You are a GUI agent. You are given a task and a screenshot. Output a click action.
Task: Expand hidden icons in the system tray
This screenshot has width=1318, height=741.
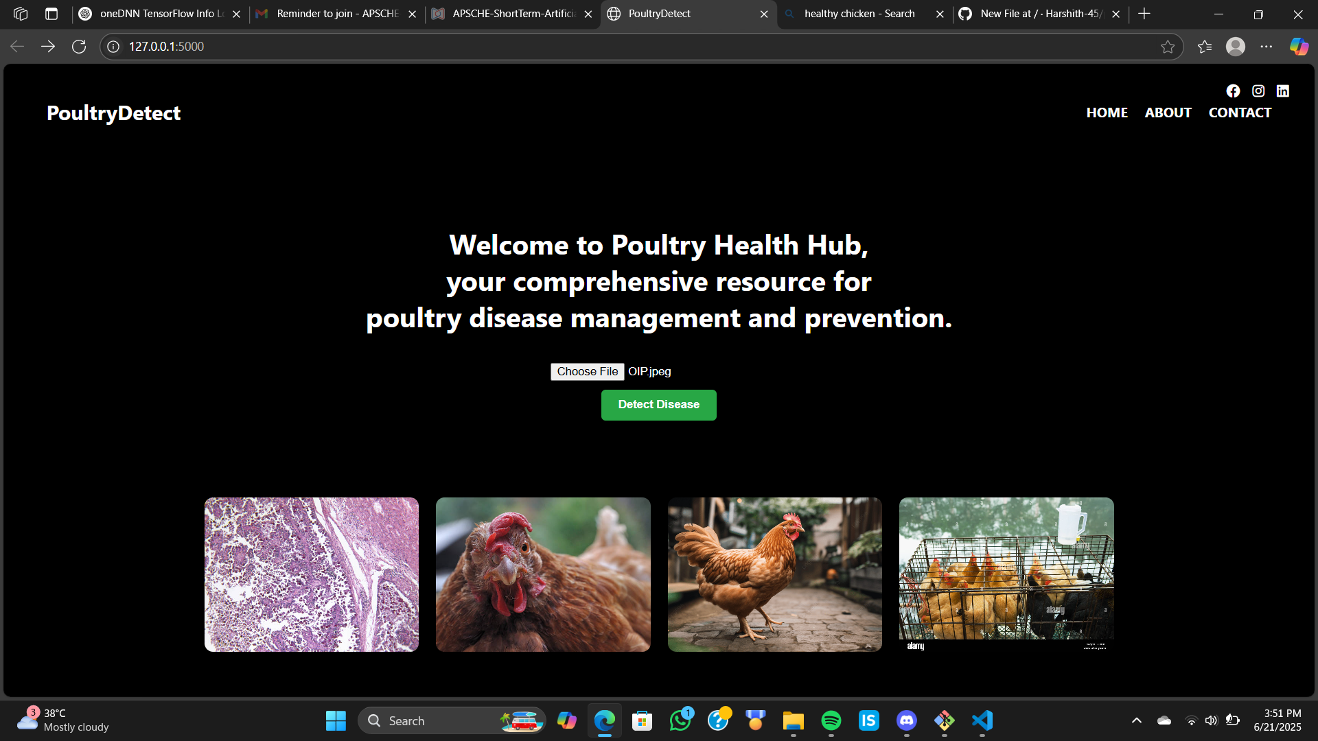1137,720
